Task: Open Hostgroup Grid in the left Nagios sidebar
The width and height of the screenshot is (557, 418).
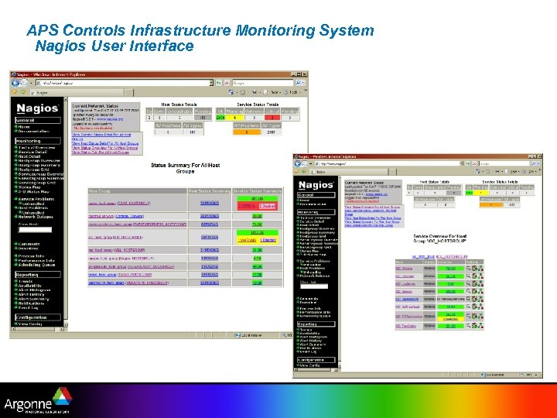Action: coord(33,170)
